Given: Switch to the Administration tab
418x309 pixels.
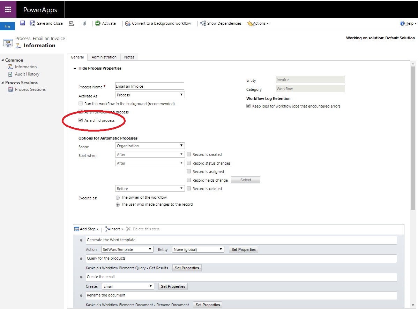Looking at the screenshot, I should [104, 57].
